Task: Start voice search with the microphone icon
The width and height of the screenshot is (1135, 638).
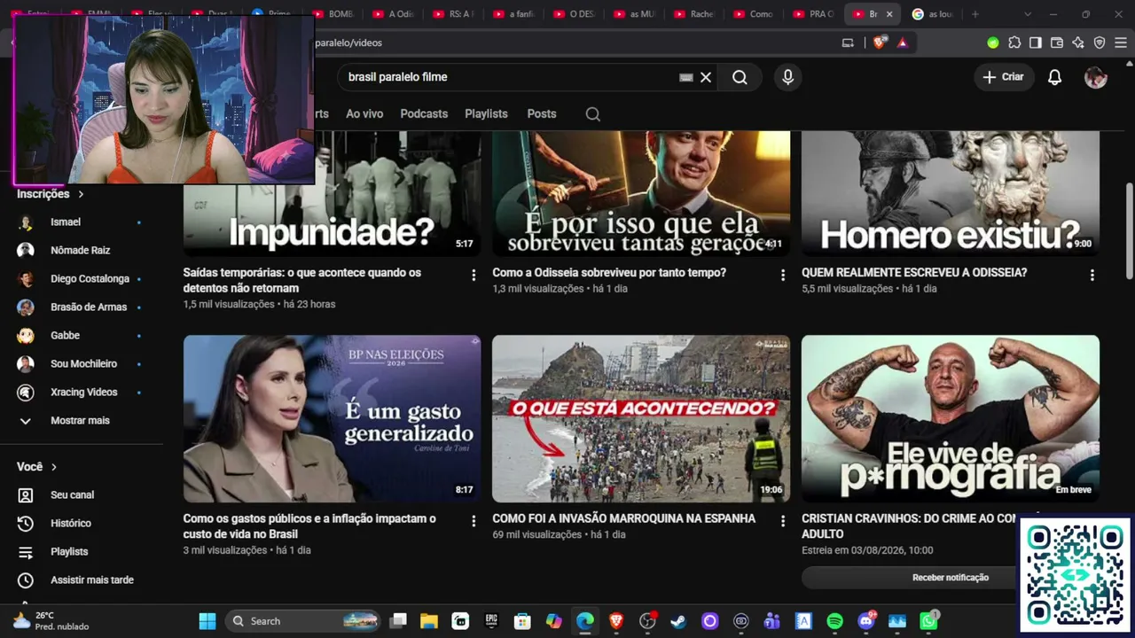Action: 787,77
